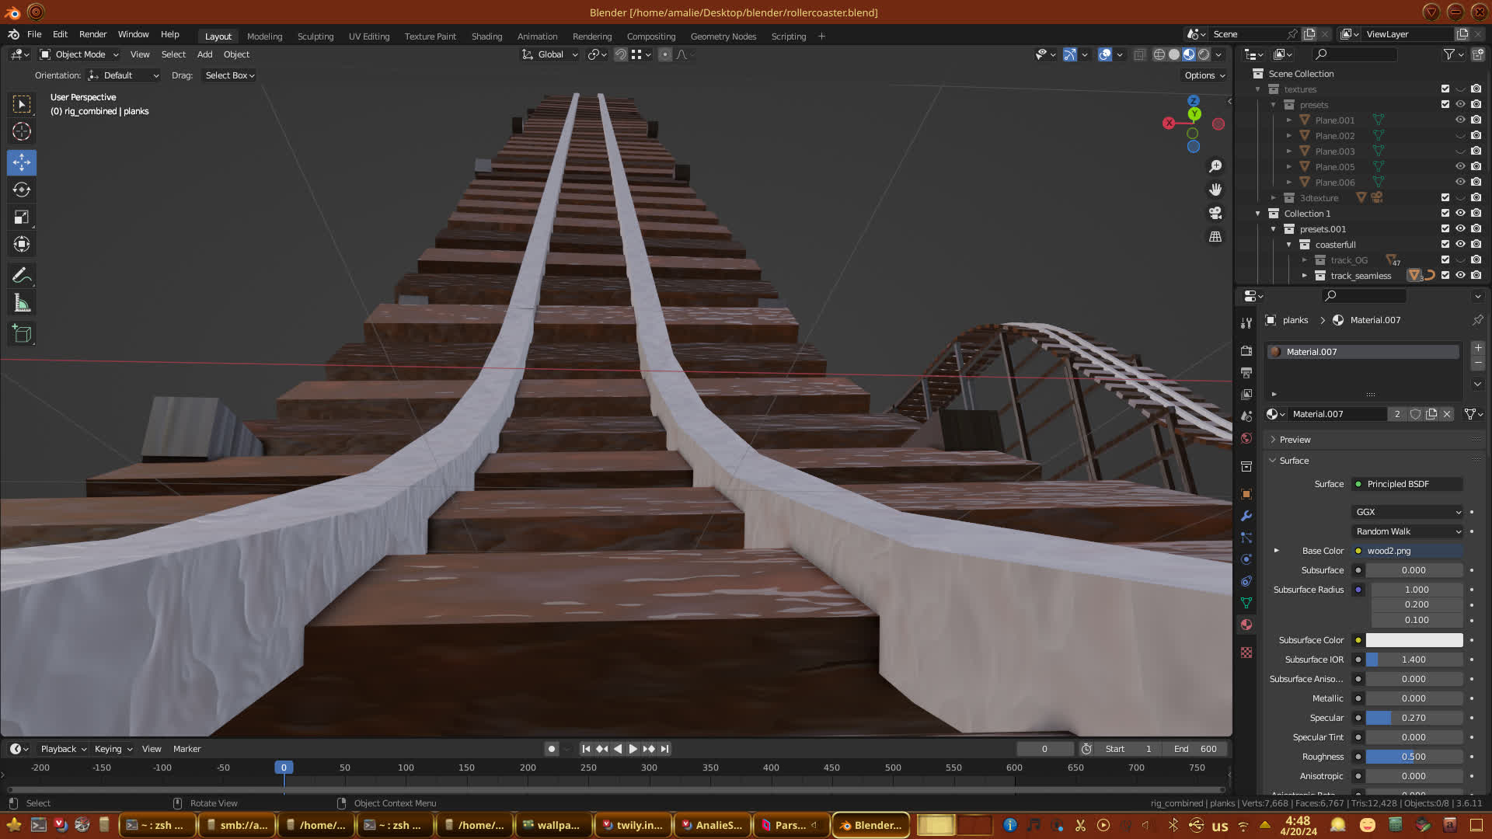The width and height of the screenshot is (1492, 839).
Task: Open the Object Mode dropdown
Action: tap(79, 54)
